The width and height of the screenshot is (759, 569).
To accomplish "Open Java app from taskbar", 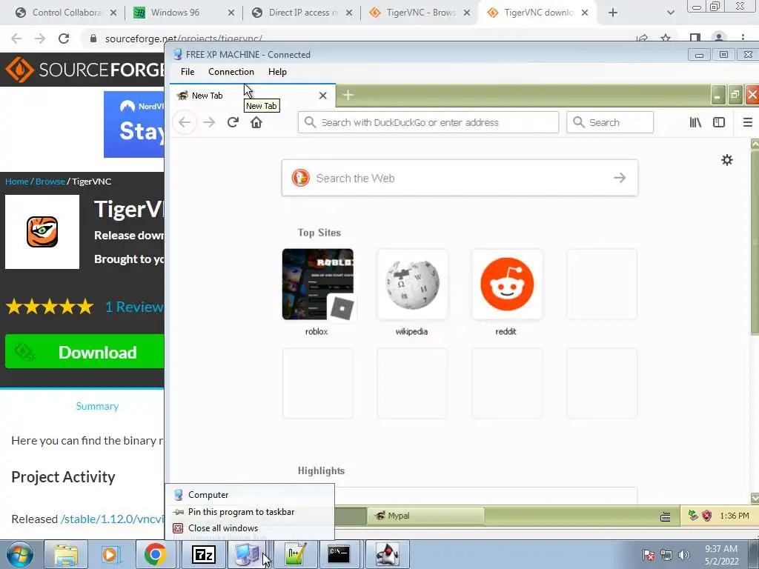I will (387, 554).
